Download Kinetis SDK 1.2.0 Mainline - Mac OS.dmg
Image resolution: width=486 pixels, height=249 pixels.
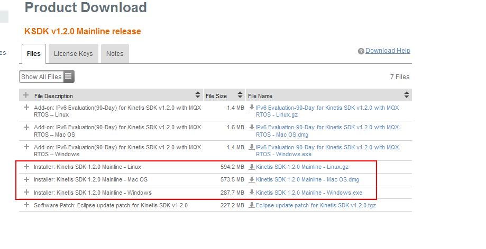[307, 179]
